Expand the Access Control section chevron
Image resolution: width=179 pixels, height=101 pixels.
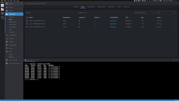[22, 60]
